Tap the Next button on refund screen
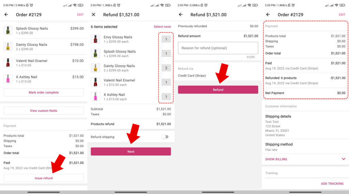Viewport: 349px width, 194px height. [131, 151]
